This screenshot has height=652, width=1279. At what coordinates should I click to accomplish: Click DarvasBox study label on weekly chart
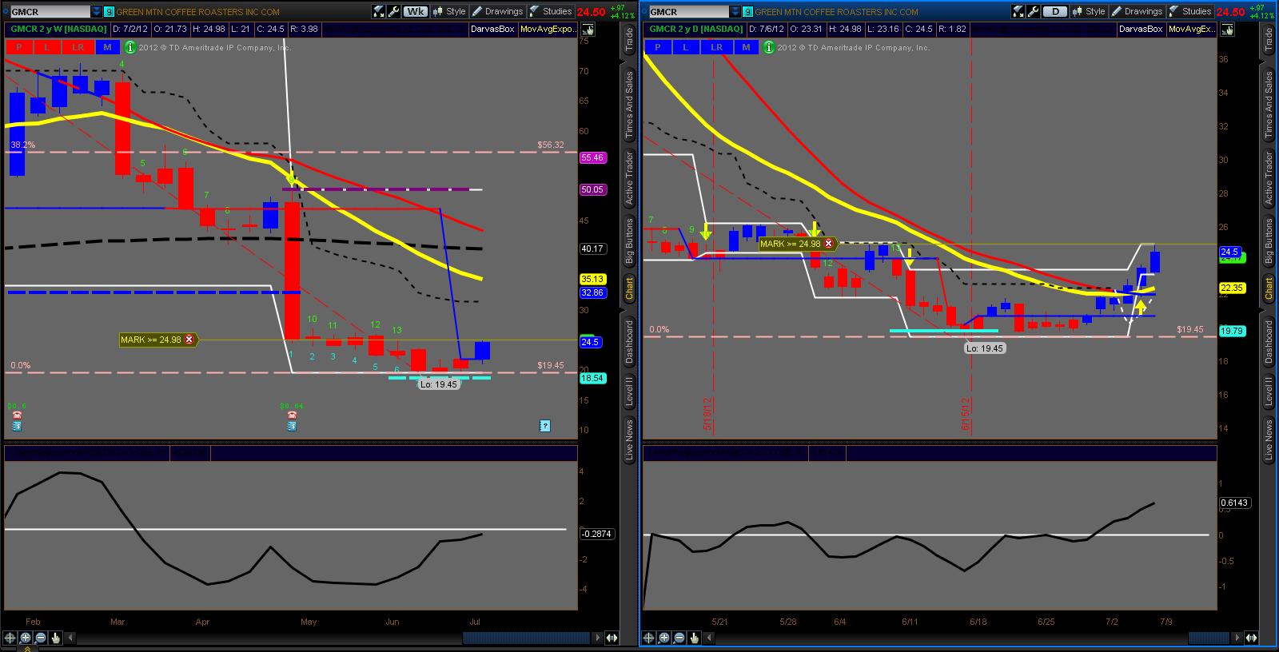493,30
